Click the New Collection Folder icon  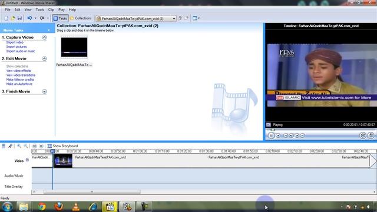(x=186, y=18)
